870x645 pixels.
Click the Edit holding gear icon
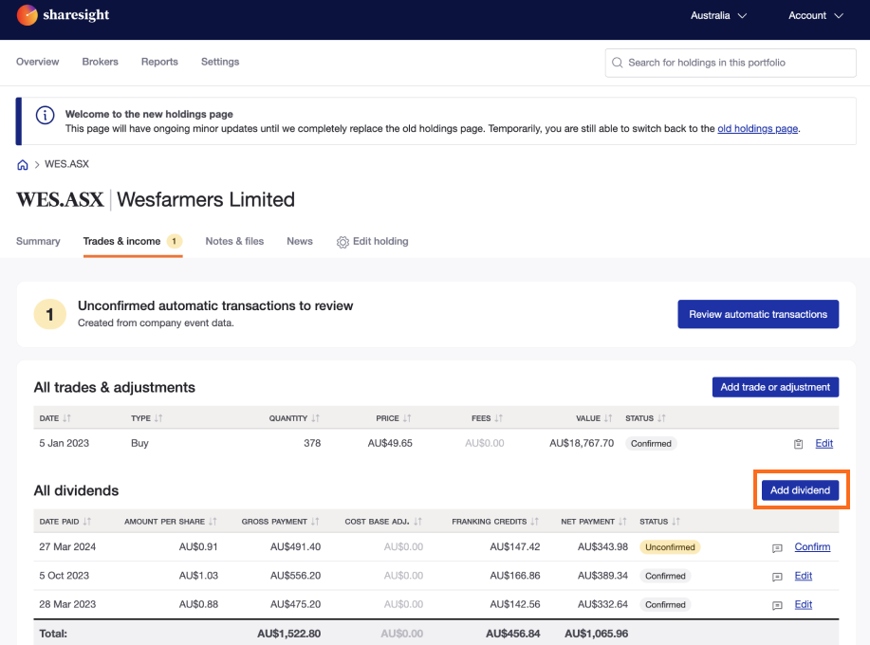pyautogui.click(x=342, y=242)
